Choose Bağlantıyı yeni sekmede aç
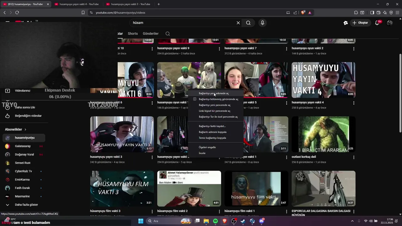The image size is (402, 226). point(216,93)
